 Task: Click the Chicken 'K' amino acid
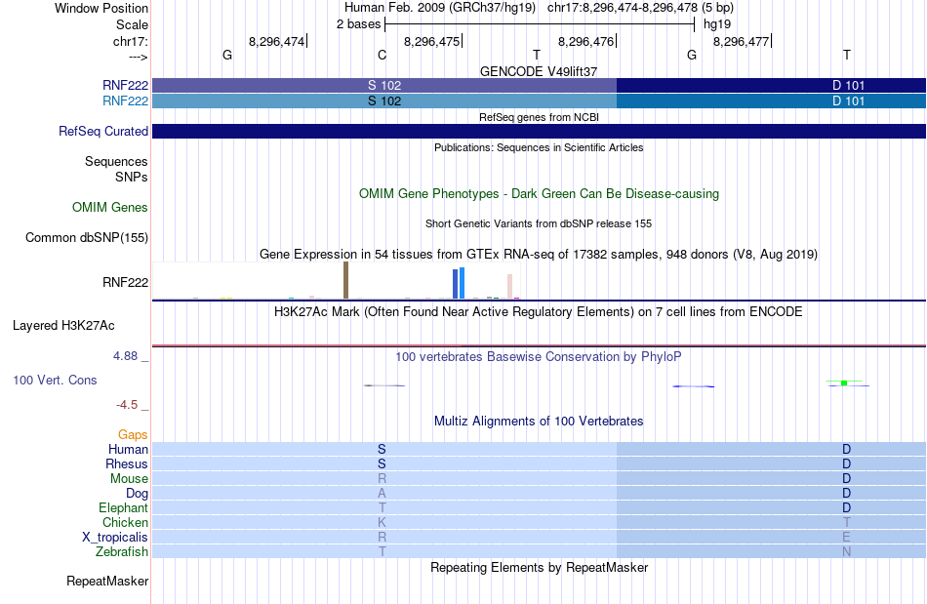pos(382,522)
